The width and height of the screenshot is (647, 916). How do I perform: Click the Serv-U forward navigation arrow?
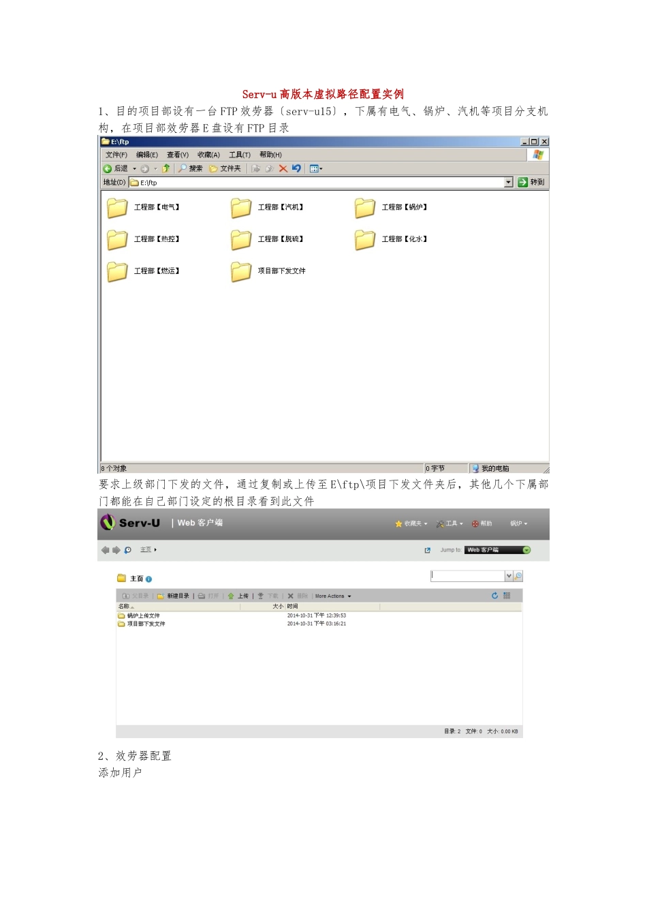tap(116, 550)
